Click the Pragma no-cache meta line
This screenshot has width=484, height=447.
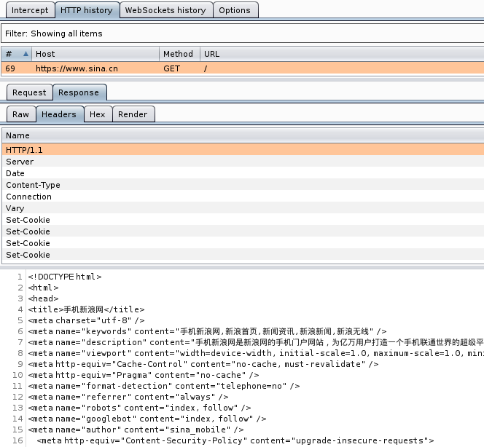click(x=144, y=375)
